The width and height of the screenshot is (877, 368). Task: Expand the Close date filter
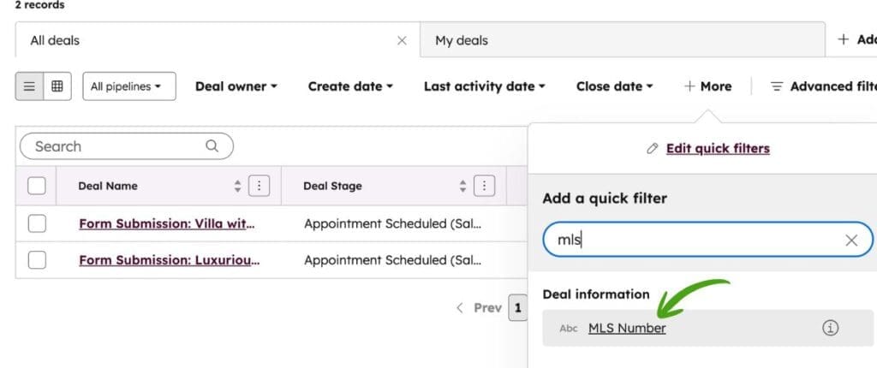(x=614, y=86)
